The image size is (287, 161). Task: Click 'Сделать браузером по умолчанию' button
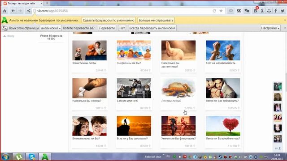point(109,20)
